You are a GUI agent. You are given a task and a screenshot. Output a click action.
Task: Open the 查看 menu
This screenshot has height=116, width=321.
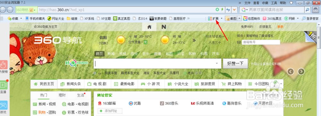click(x=256, y=3)
